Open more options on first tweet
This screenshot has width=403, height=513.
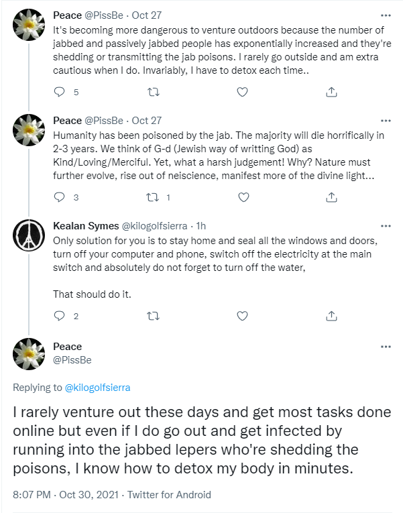point(386,15)
